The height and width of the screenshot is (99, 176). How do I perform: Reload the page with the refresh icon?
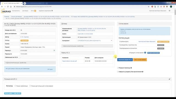coord(8,7)
